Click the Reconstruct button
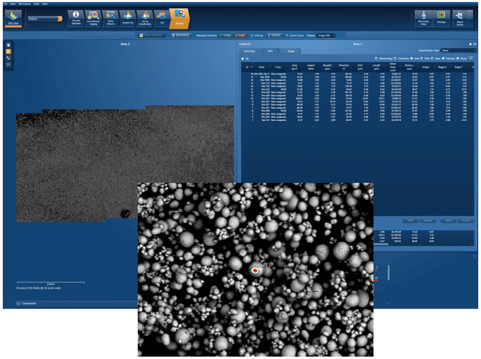Image resolution: width=481 pixels, height=359 pixels. pyautogui.click(x=180, y=35)
